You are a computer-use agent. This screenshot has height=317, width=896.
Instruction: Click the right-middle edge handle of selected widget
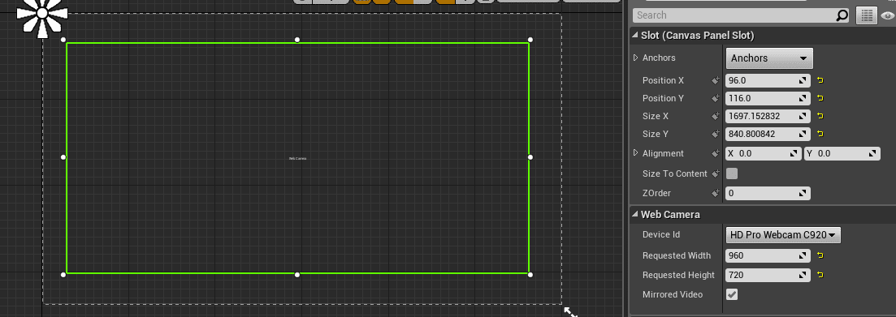(530, 157)
